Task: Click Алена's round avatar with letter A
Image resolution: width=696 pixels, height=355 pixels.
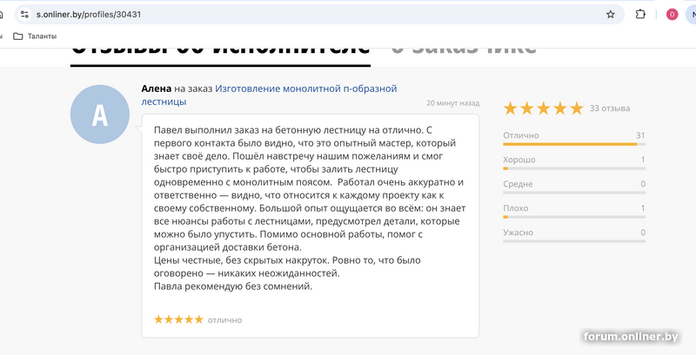Action: [x=99, y=115]
